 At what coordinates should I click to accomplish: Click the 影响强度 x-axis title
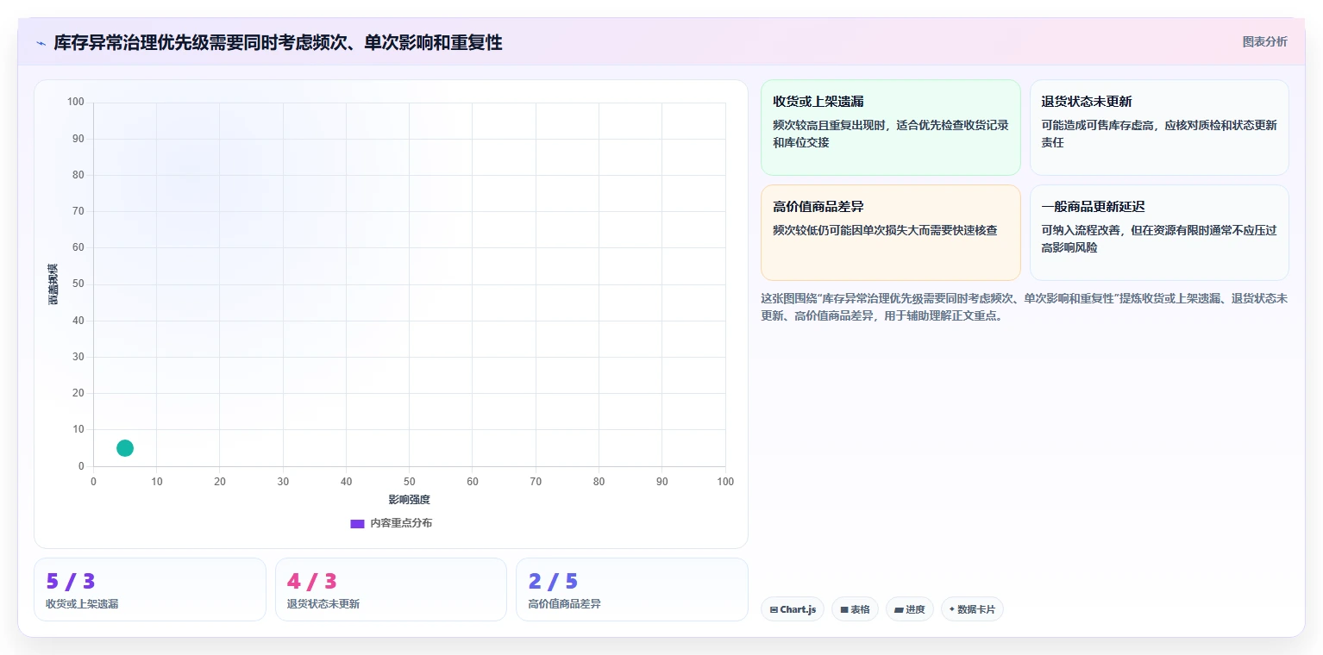409,500
